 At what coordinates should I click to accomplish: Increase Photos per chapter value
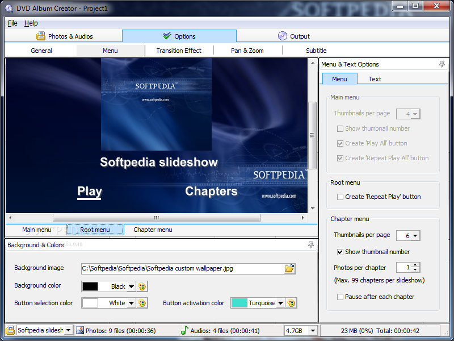[x=415, y=265]
